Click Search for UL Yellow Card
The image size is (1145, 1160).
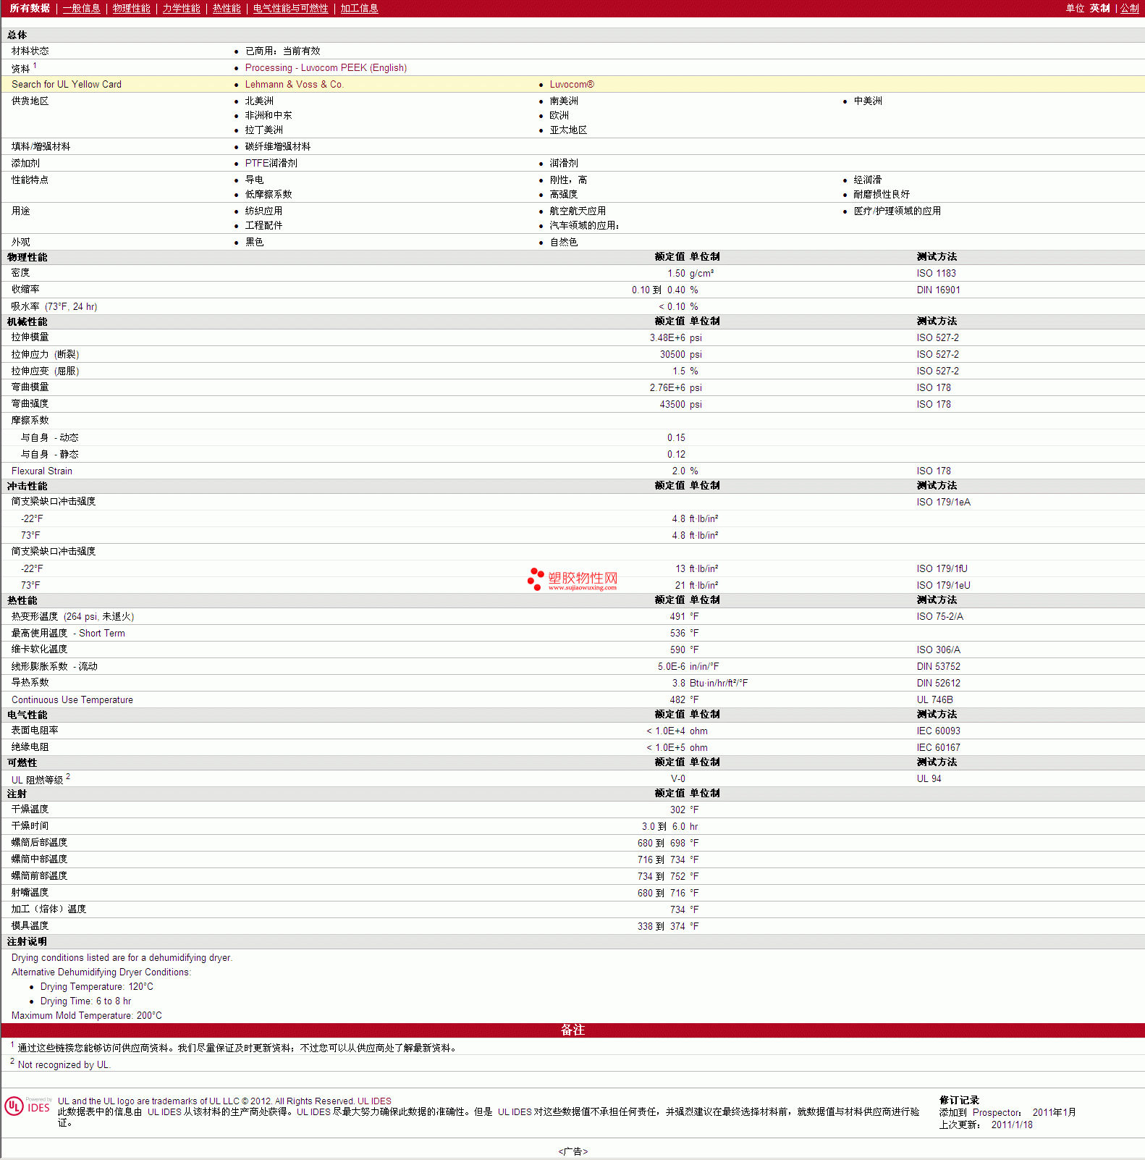tap(67, 85)
